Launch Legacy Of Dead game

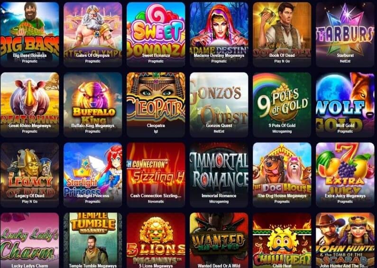29,175
